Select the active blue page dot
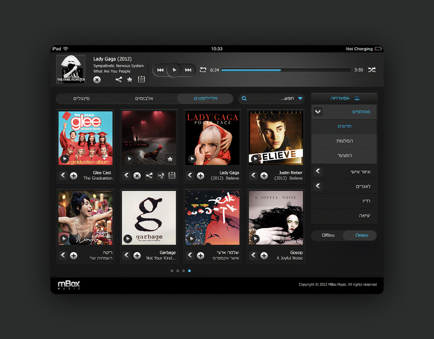 (189, 271)
